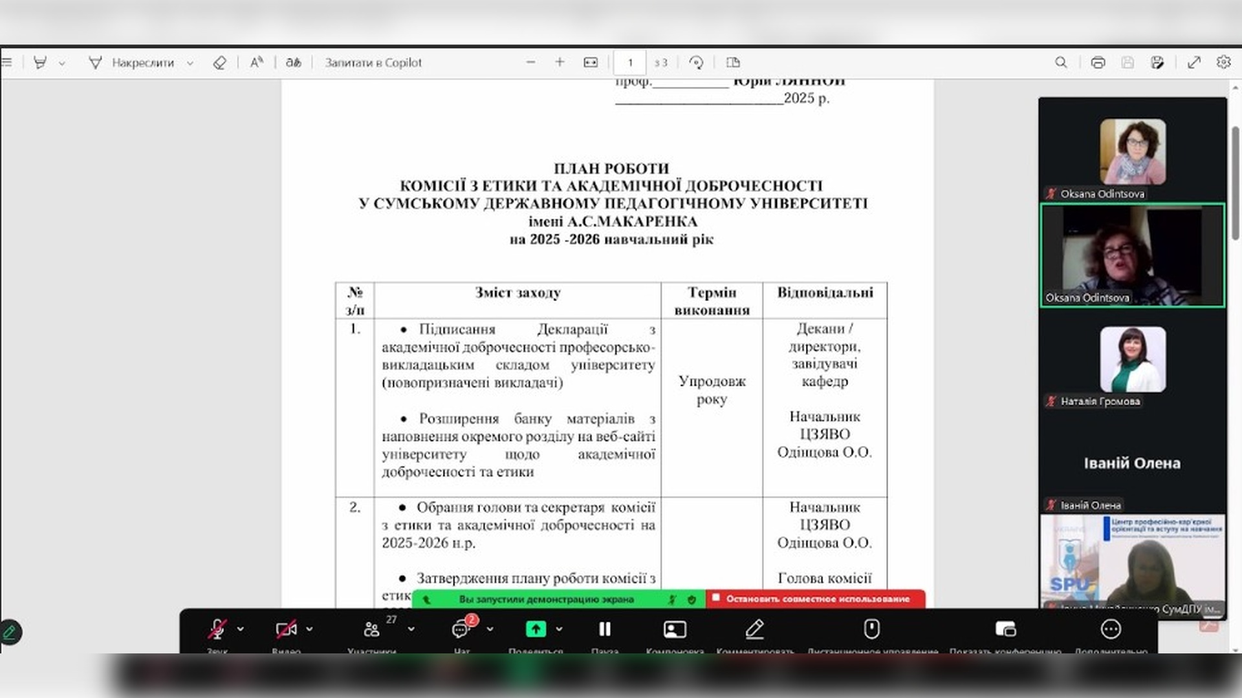Viewport: 1242px width, 698px height.
Task: Click the rotate page icon
Action: (x=696, y=63)
